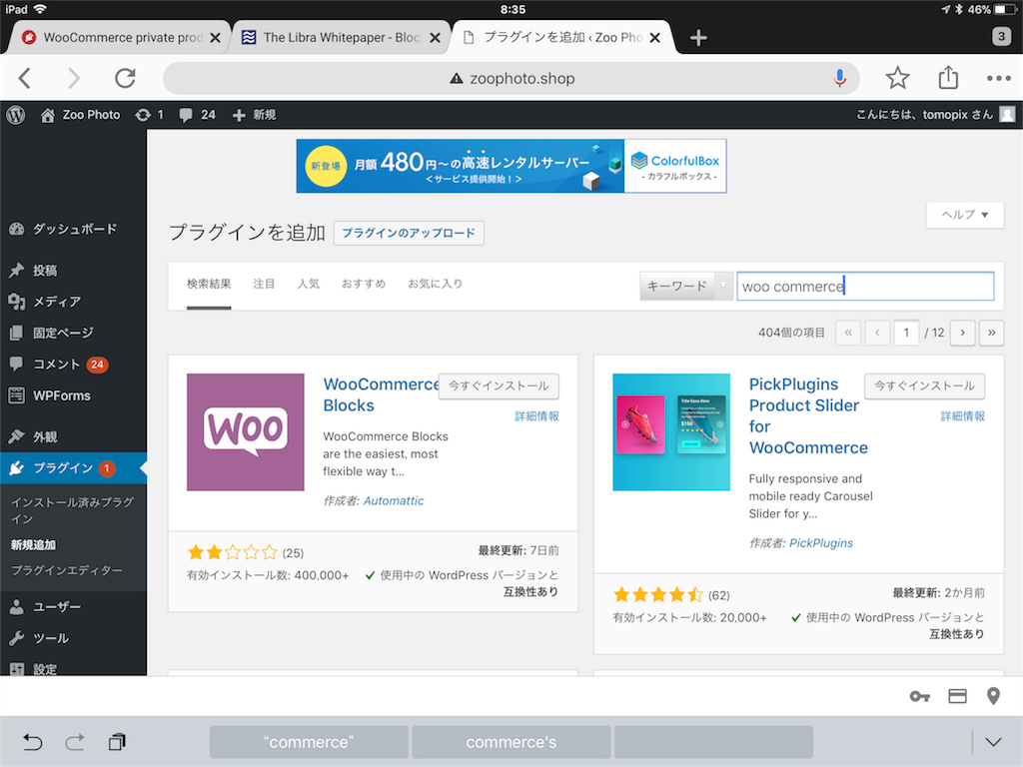Open ユーザー users menu
The height and width of the screenshot is (767, 1023).
pos(73,606)
